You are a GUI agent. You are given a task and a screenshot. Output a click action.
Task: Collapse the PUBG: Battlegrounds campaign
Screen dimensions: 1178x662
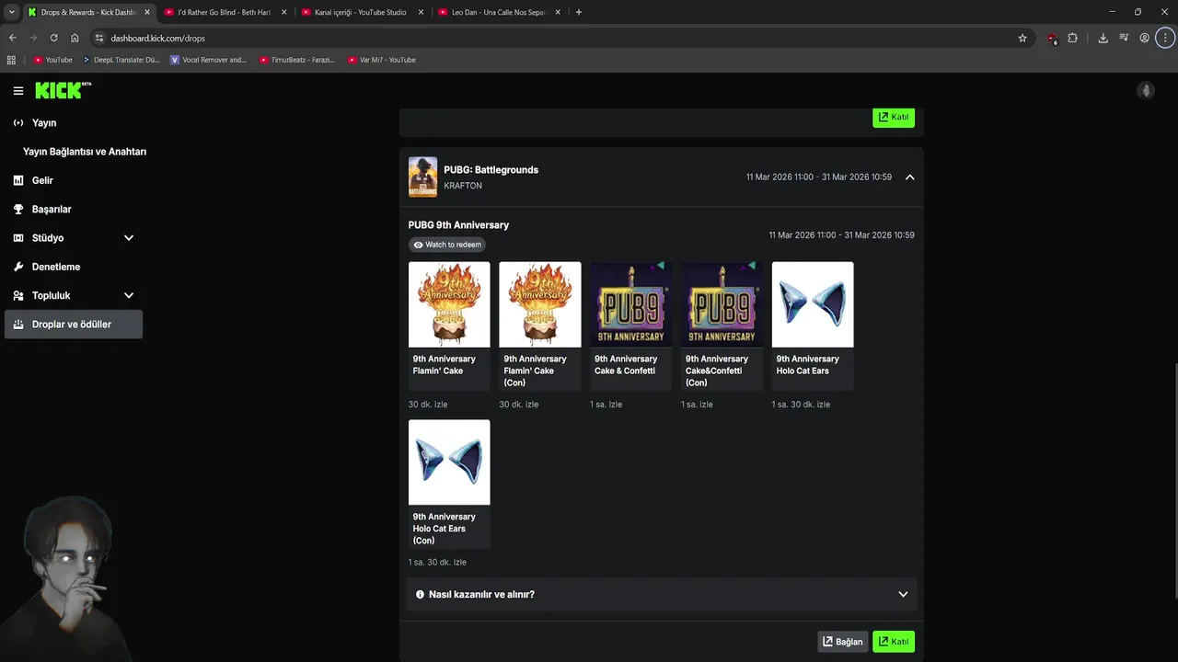pos(909,177)
